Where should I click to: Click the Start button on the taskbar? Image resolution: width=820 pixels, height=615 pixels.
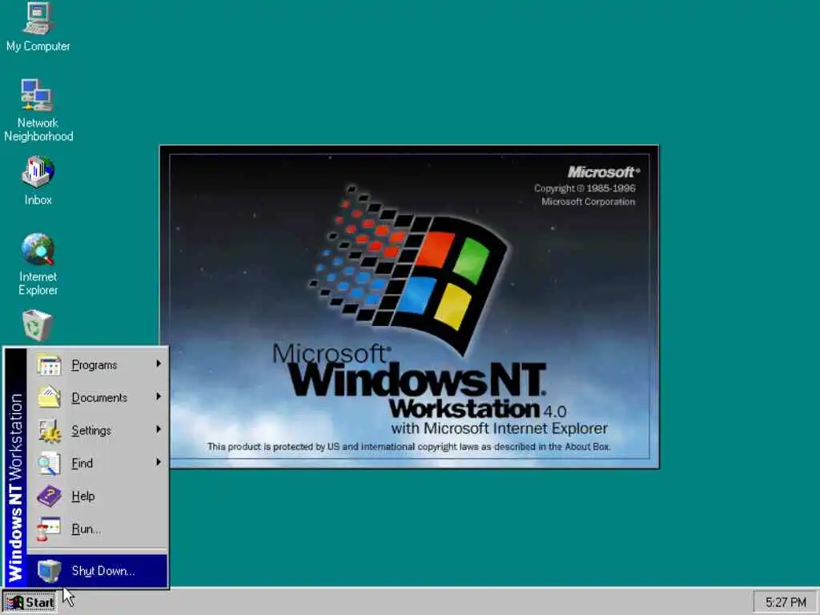tap(30, 602)
